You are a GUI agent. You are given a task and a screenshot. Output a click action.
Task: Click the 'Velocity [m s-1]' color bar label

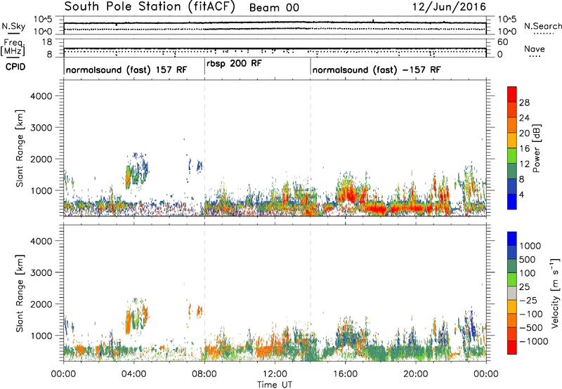555,293
